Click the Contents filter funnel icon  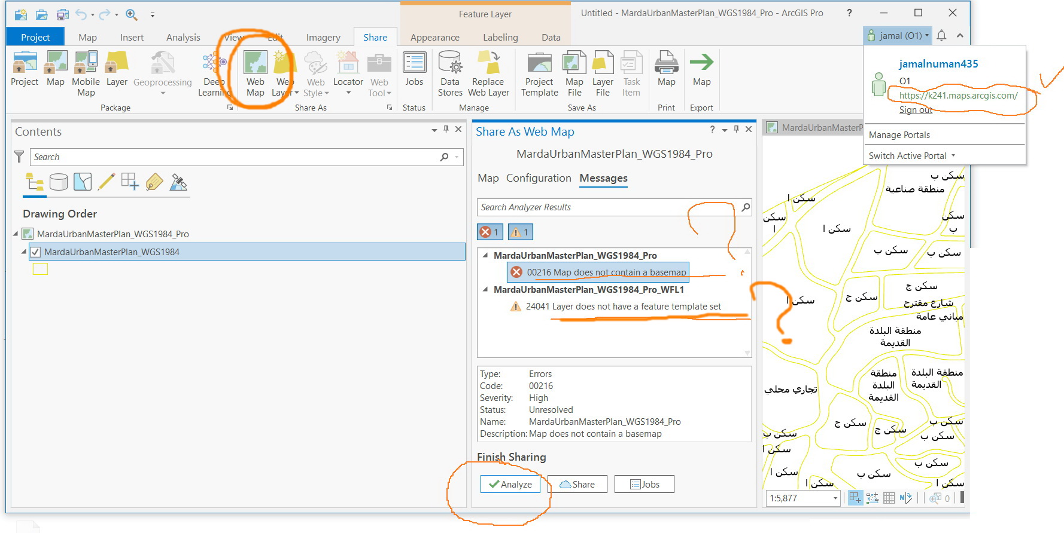(19, 157)
